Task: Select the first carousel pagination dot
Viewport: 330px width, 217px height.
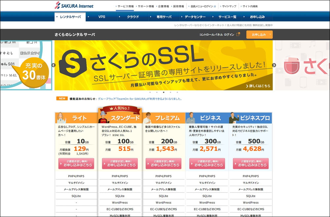Action: (150, 92)
